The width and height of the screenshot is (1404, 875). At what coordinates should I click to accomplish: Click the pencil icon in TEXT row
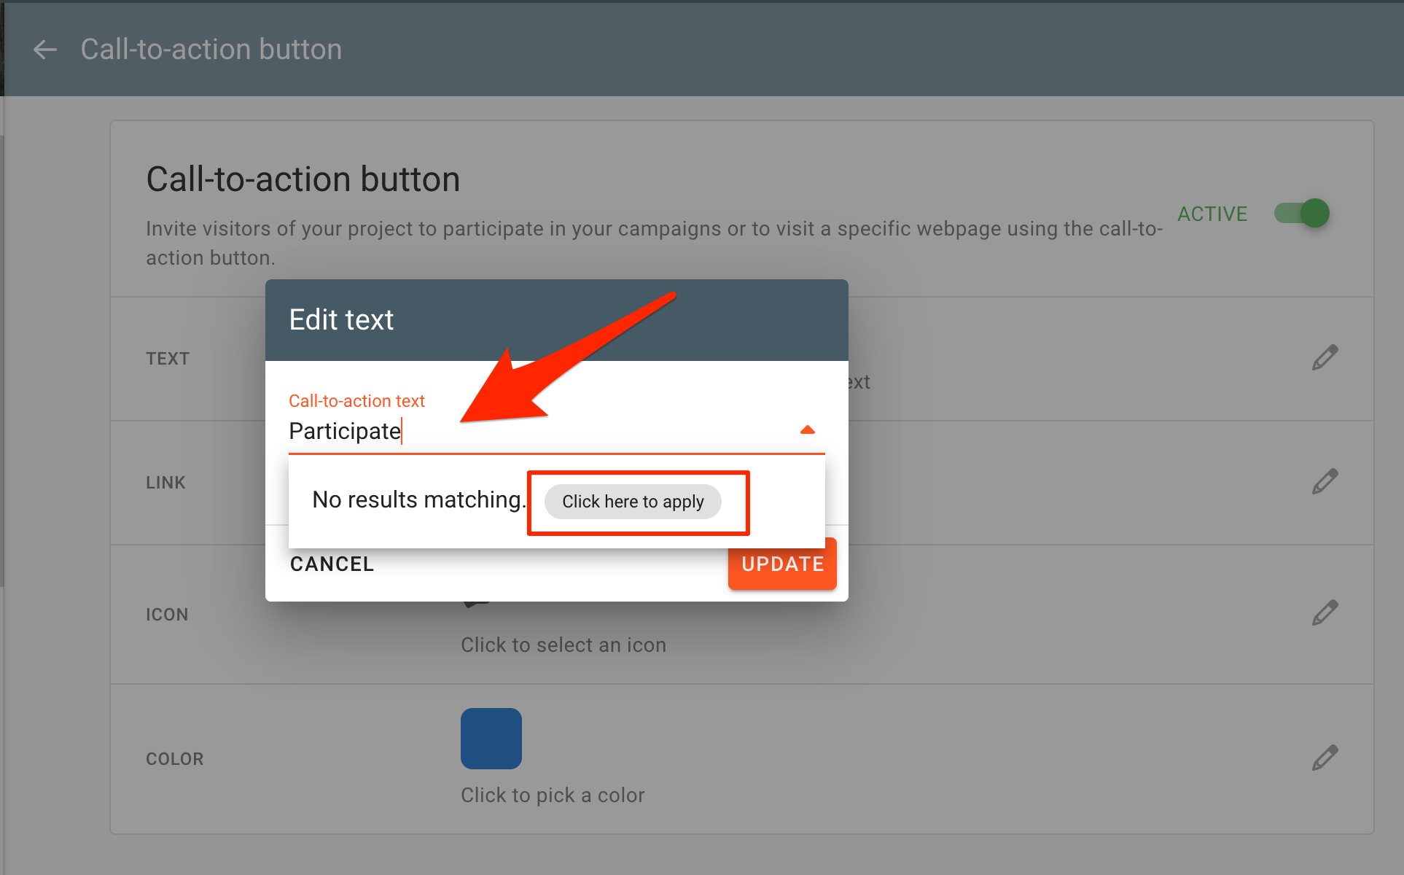click(x=1325, y=358)
